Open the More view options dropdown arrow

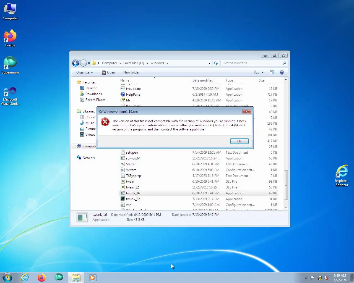point(262,72)
